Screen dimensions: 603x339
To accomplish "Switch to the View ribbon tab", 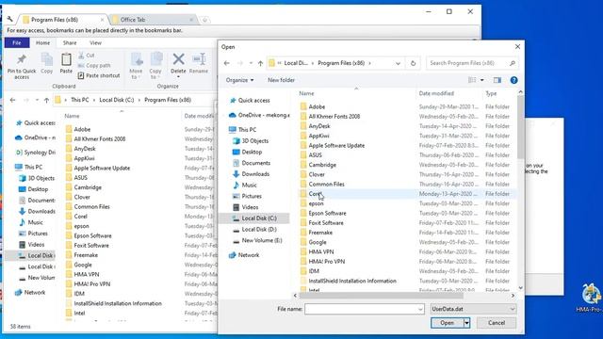I will [x=95, y=42].
